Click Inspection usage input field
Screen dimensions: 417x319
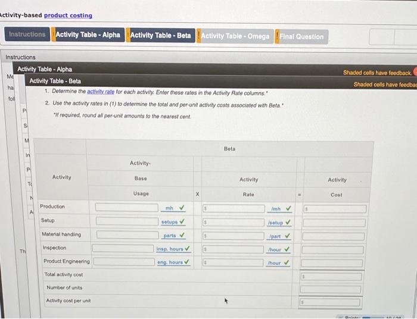tap(123, 248)
